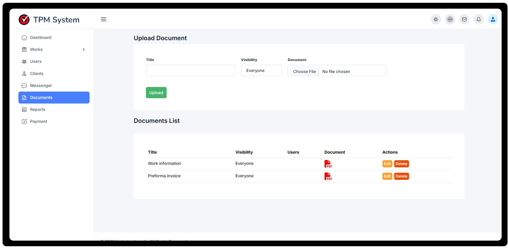Focus the Title input field
This screenshot has height=248, width=508.
(190, 70)
